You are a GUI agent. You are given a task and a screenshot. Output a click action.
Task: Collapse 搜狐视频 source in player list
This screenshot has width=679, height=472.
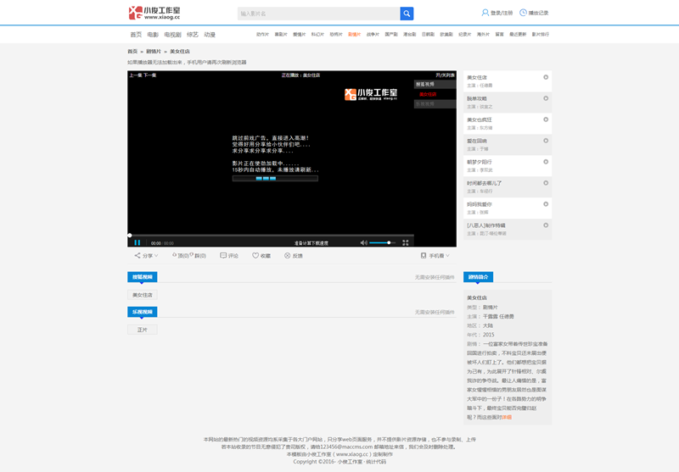click(x=435, y=84)
